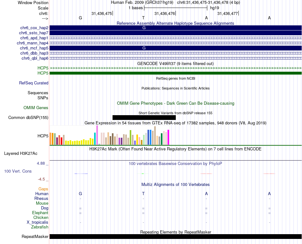Select the chr6_qbl_hap6 haplotype label

pyautogui.click(x=35, y=58)
